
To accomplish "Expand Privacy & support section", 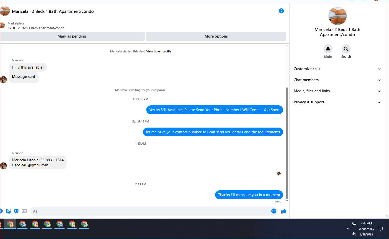I will click(337, 102).
